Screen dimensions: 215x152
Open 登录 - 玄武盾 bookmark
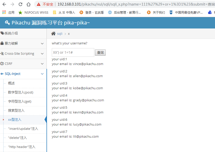point(92,12)
